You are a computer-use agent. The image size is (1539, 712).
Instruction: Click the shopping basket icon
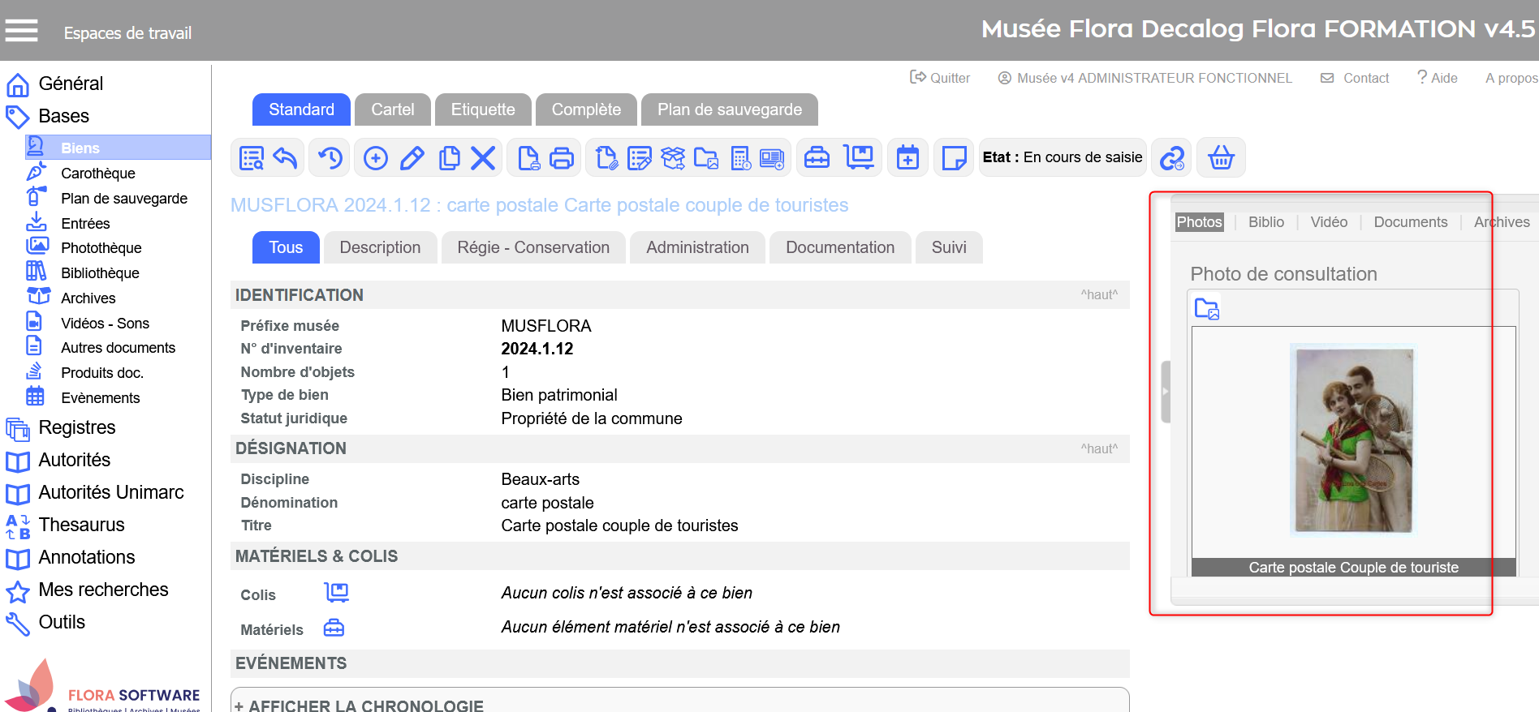pyautogui.click(x=1221, y=158)
